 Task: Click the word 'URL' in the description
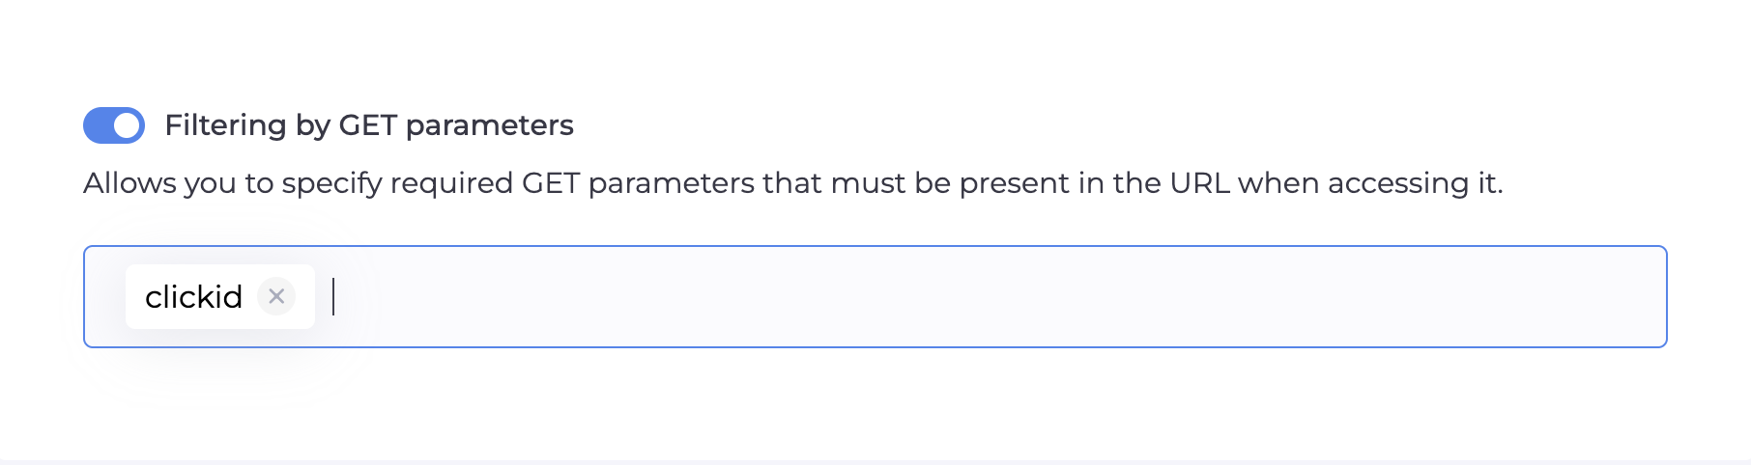coord(1199,183)
